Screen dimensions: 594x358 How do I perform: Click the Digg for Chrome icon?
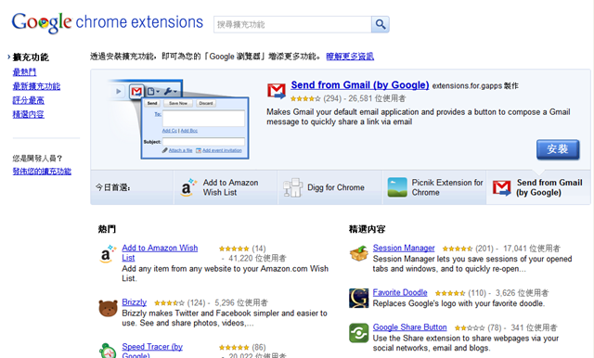click(x=292, y=187)
